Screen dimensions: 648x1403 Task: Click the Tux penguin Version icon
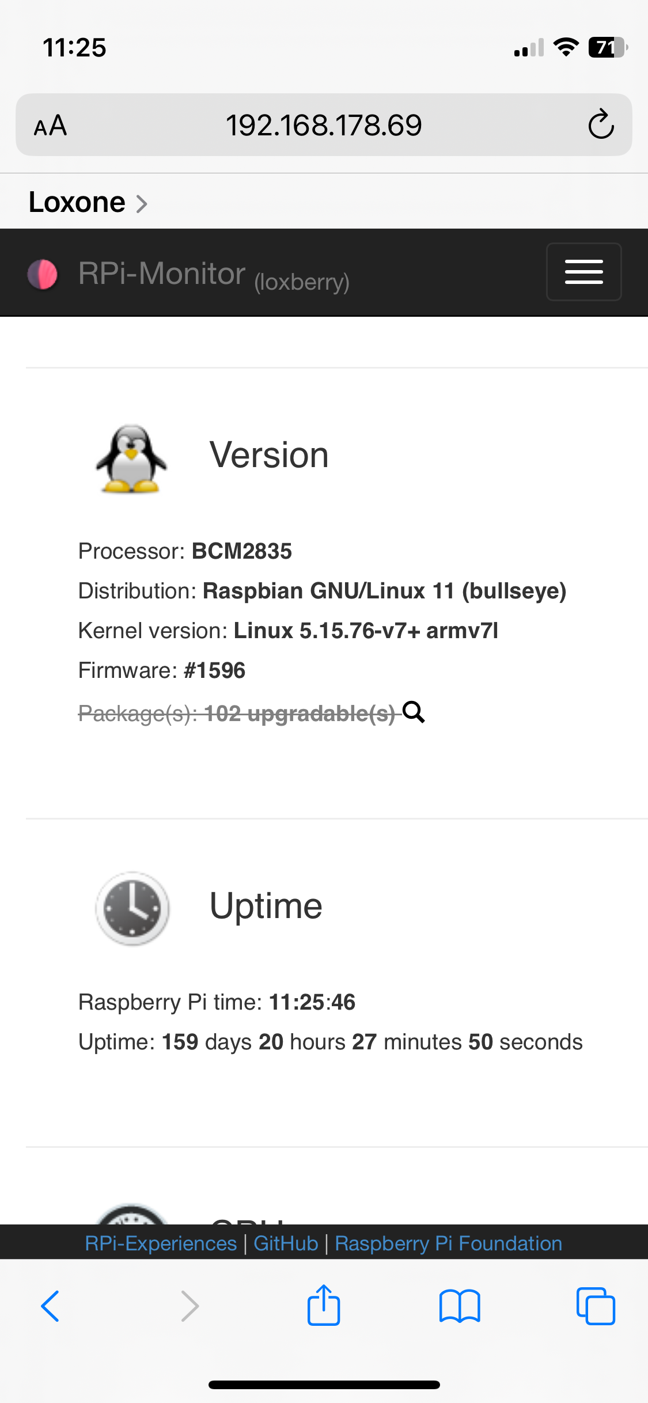pyautogui.click(x=131, y=459)
